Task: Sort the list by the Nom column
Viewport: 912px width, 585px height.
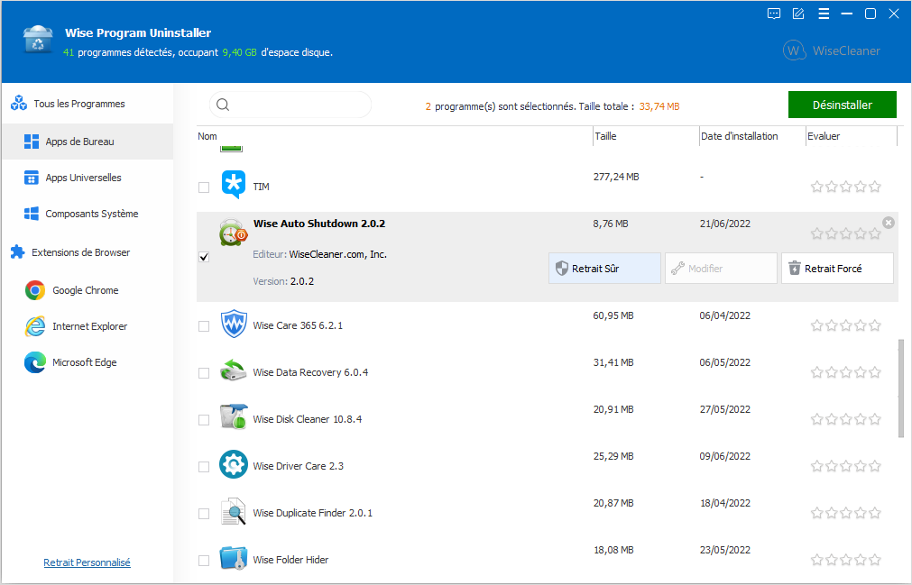Action: point(394,136)
